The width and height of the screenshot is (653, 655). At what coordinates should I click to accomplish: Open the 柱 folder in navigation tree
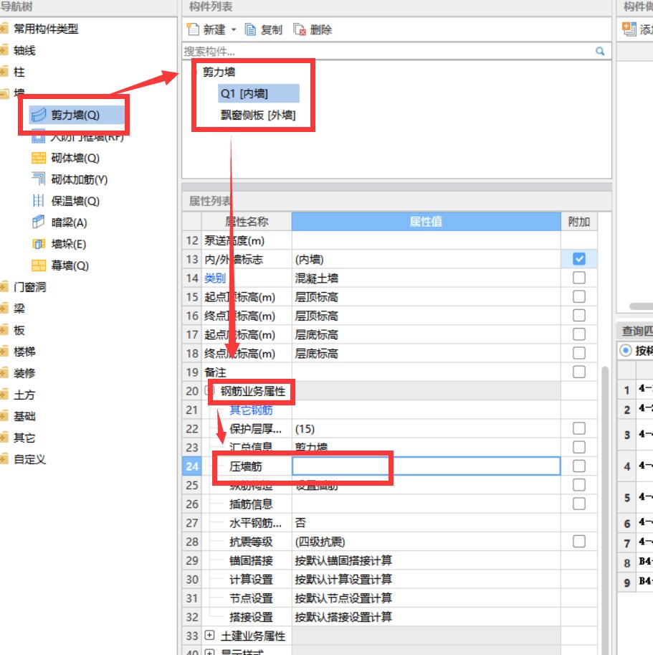(4, 72)
